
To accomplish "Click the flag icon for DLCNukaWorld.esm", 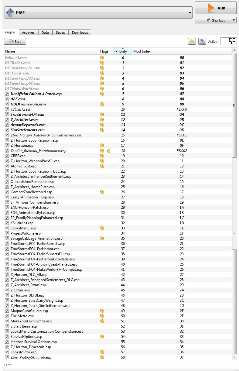I will [x=102, y=89].
